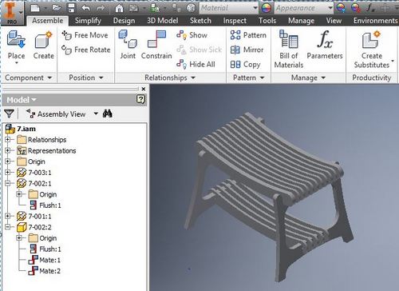
Task: Switch to the View tab
Action: tap(334, 21)
